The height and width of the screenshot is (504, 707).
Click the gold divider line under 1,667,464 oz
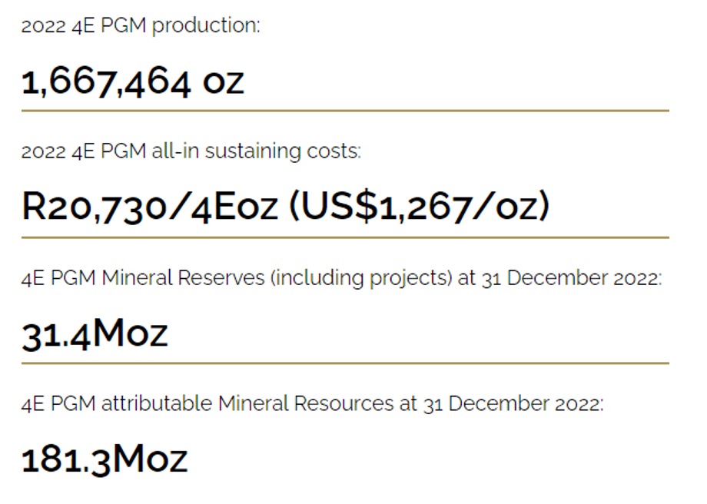tap(345, 111)
